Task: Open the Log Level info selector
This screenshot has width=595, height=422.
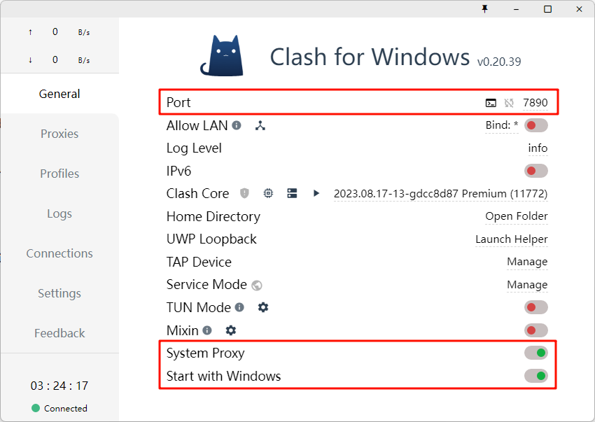Action: click(x=538, y=148)
